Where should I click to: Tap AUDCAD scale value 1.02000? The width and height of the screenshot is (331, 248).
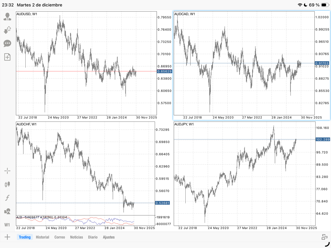point(322,17)
